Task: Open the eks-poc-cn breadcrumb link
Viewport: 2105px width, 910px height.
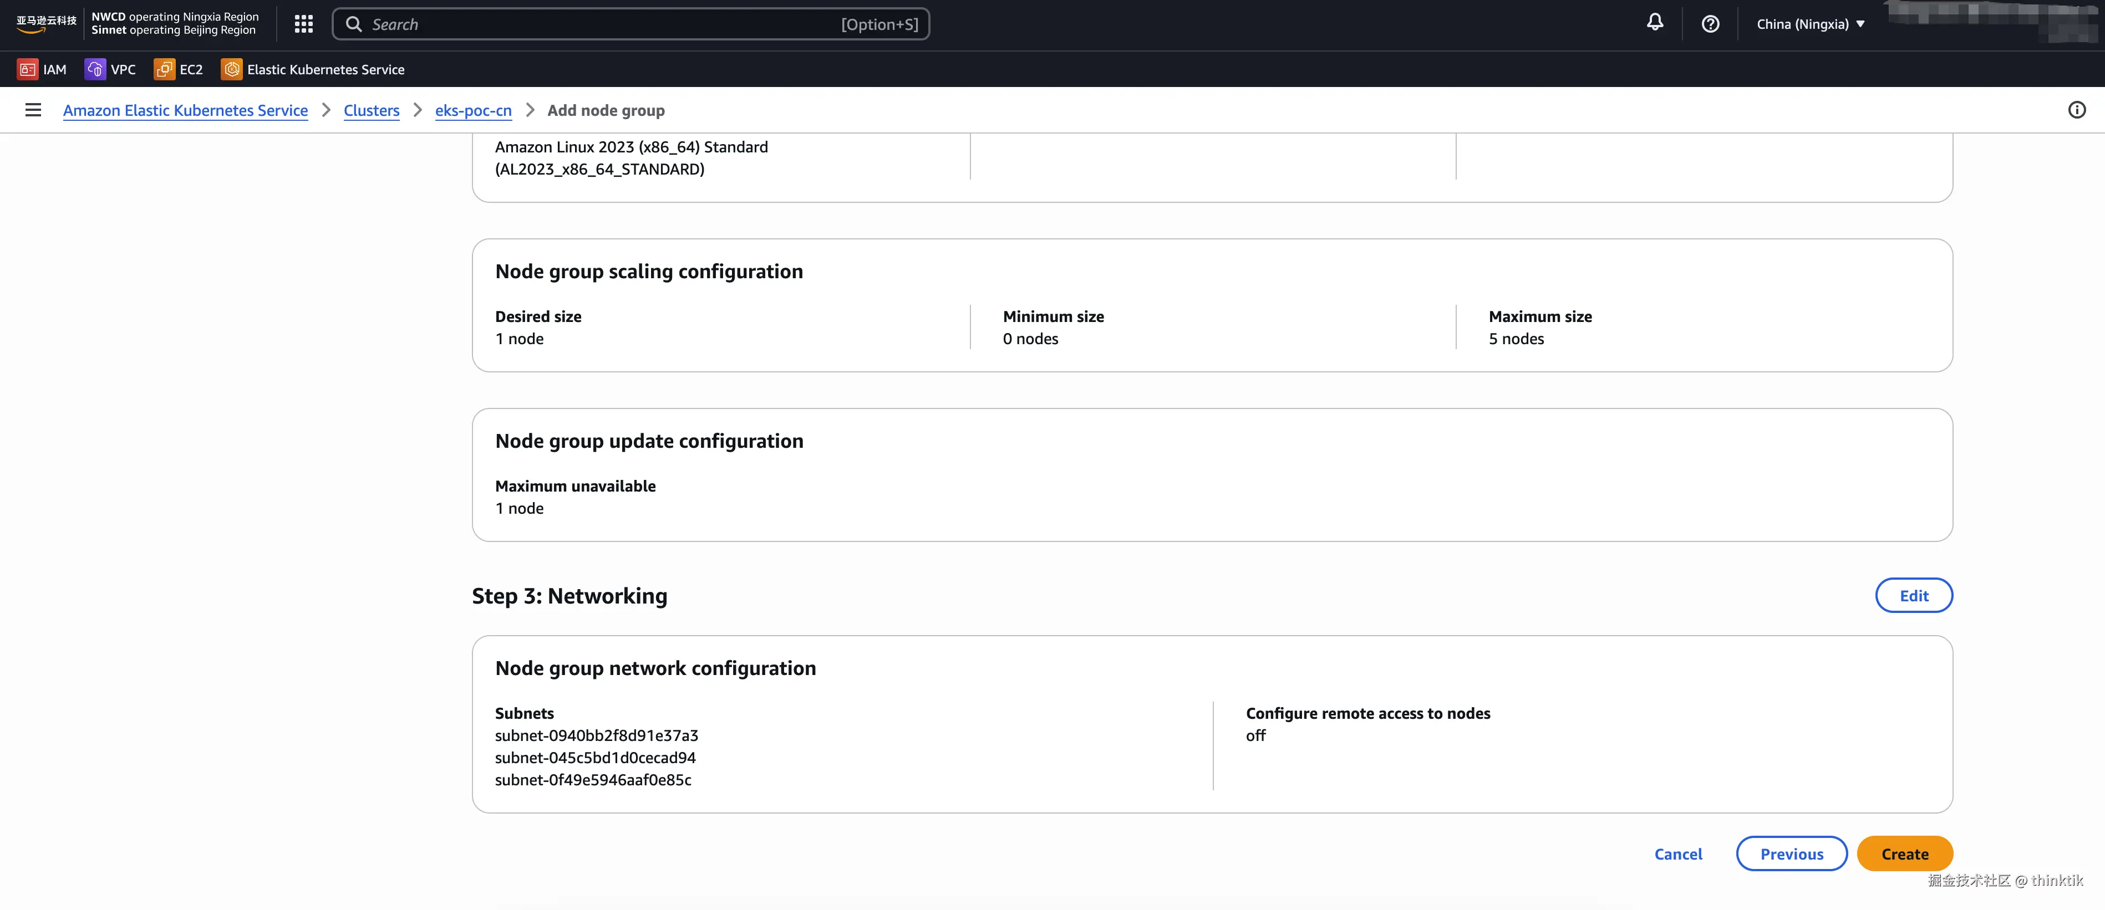Action: (473, 110)
